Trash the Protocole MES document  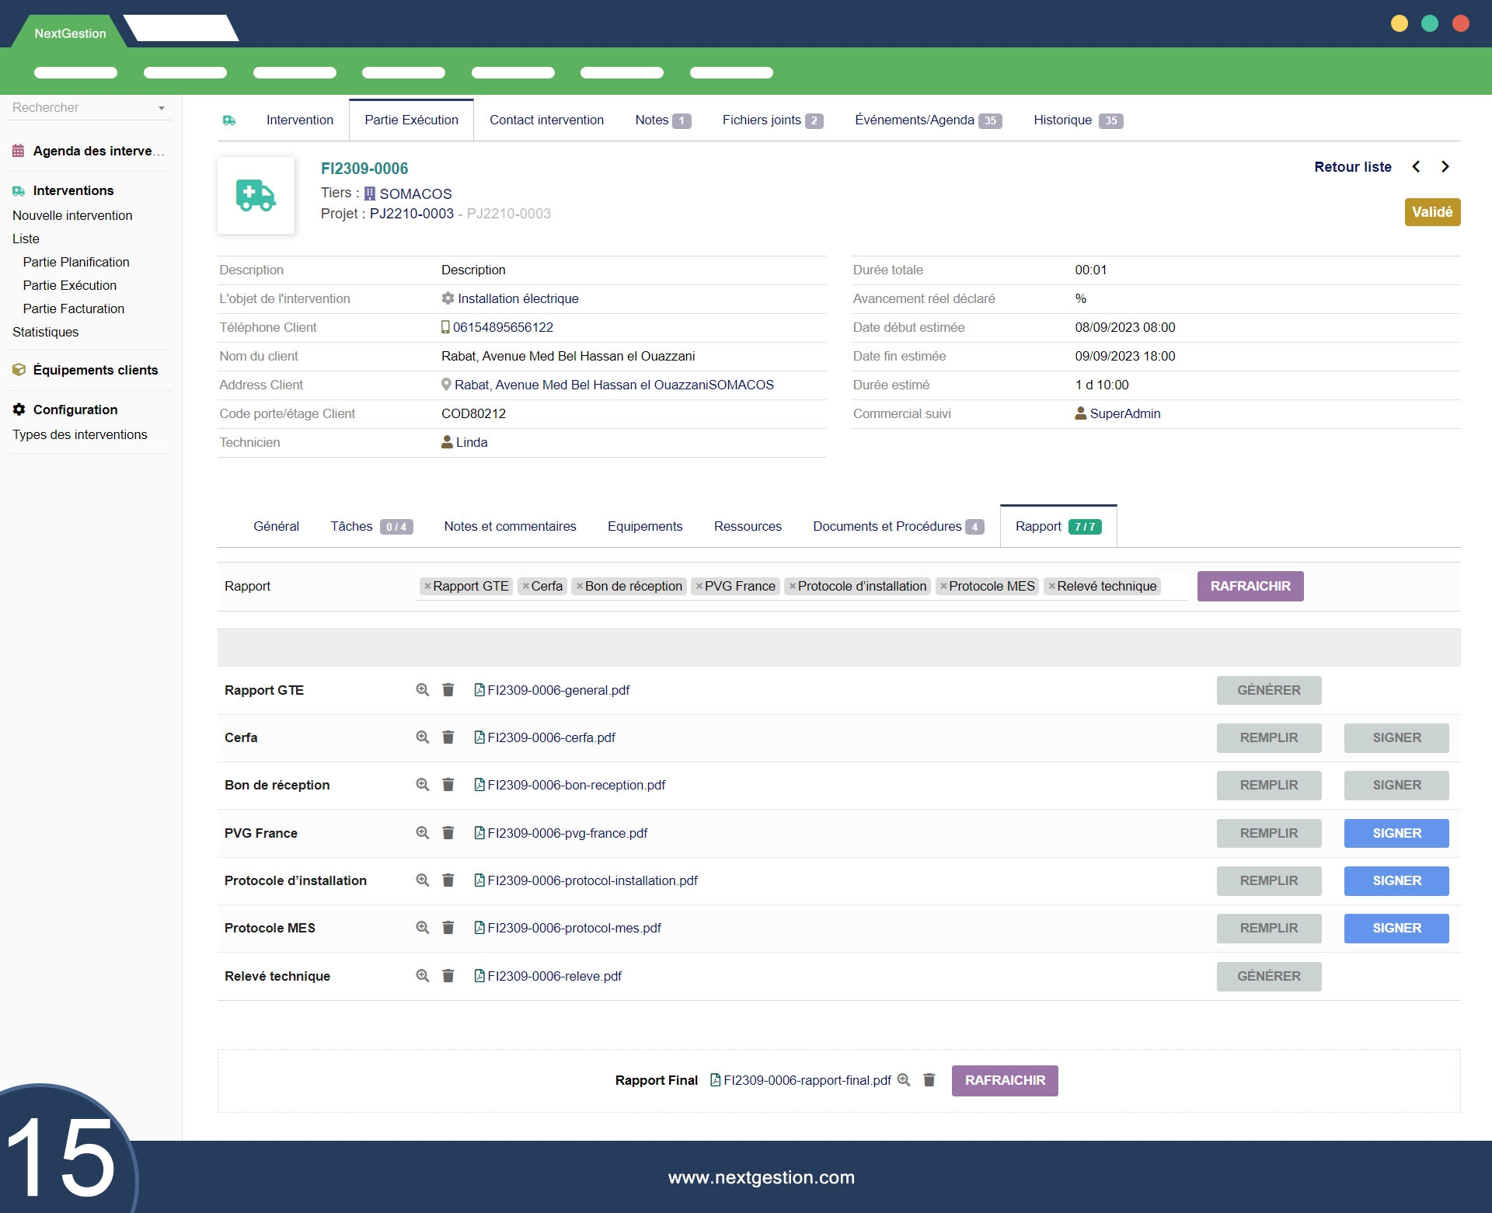click(x=448, y=928)
